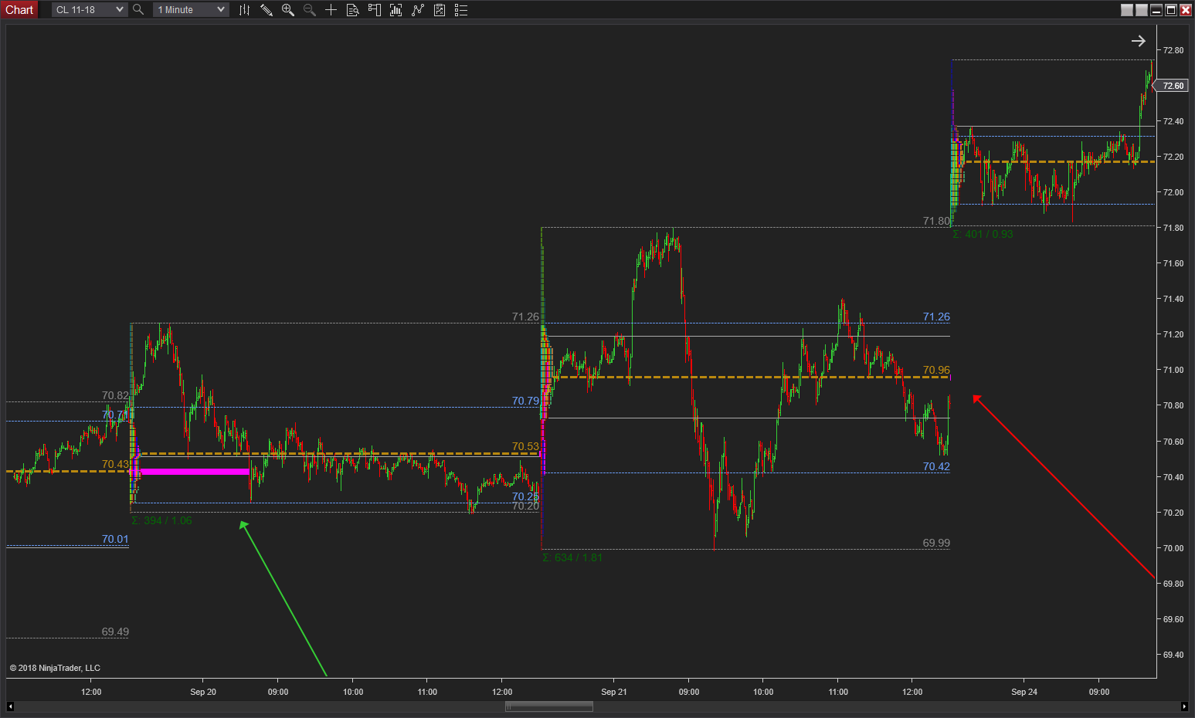
Task: Click the 70.00 price axis label
Action: (x=1173, y=548)
